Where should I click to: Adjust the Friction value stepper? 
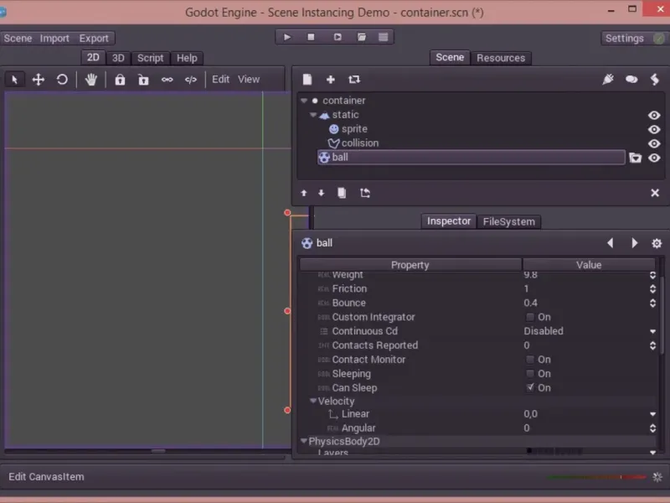tap(652, 288)
